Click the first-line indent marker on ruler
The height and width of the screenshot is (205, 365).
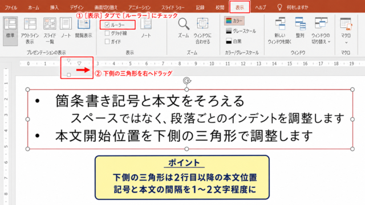68,60
